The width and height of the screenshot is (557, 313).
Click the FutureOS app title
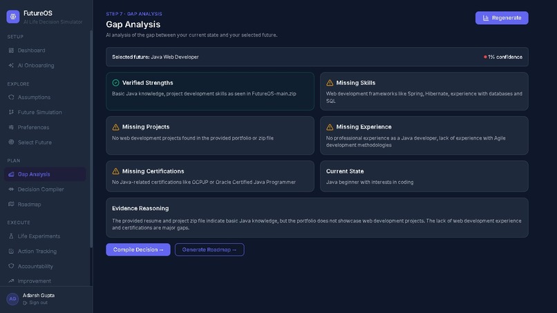tap(37, 13)
